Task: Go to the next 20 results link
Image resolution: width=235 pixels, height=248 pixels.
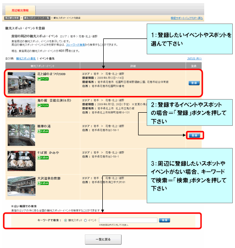Action: (x=194, y=58)
